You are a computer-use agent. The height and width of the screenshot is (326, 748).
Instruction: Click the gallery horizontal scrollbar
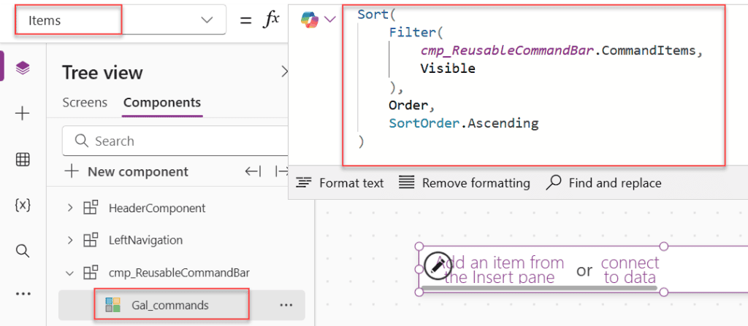tap(539, 288)
